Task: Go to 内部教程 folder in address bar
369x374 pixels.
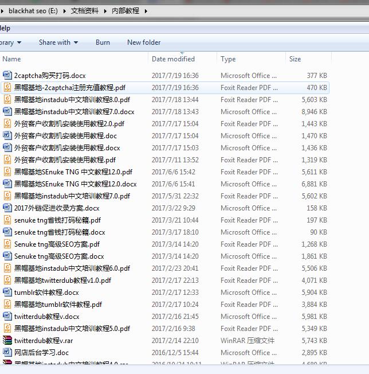Action: [x=125, y=11]
